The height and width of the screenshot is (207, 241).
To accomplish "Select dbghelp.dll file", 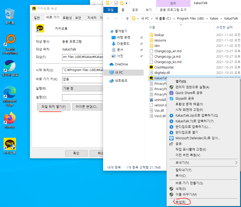I will coord(160,73).
